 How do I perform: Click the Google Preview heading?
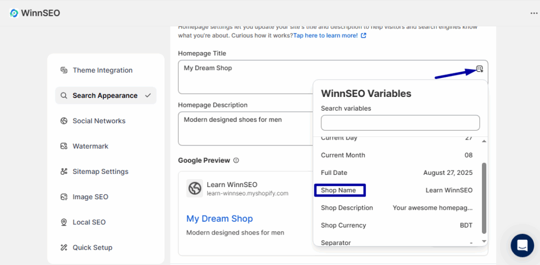tap(204, 160)
